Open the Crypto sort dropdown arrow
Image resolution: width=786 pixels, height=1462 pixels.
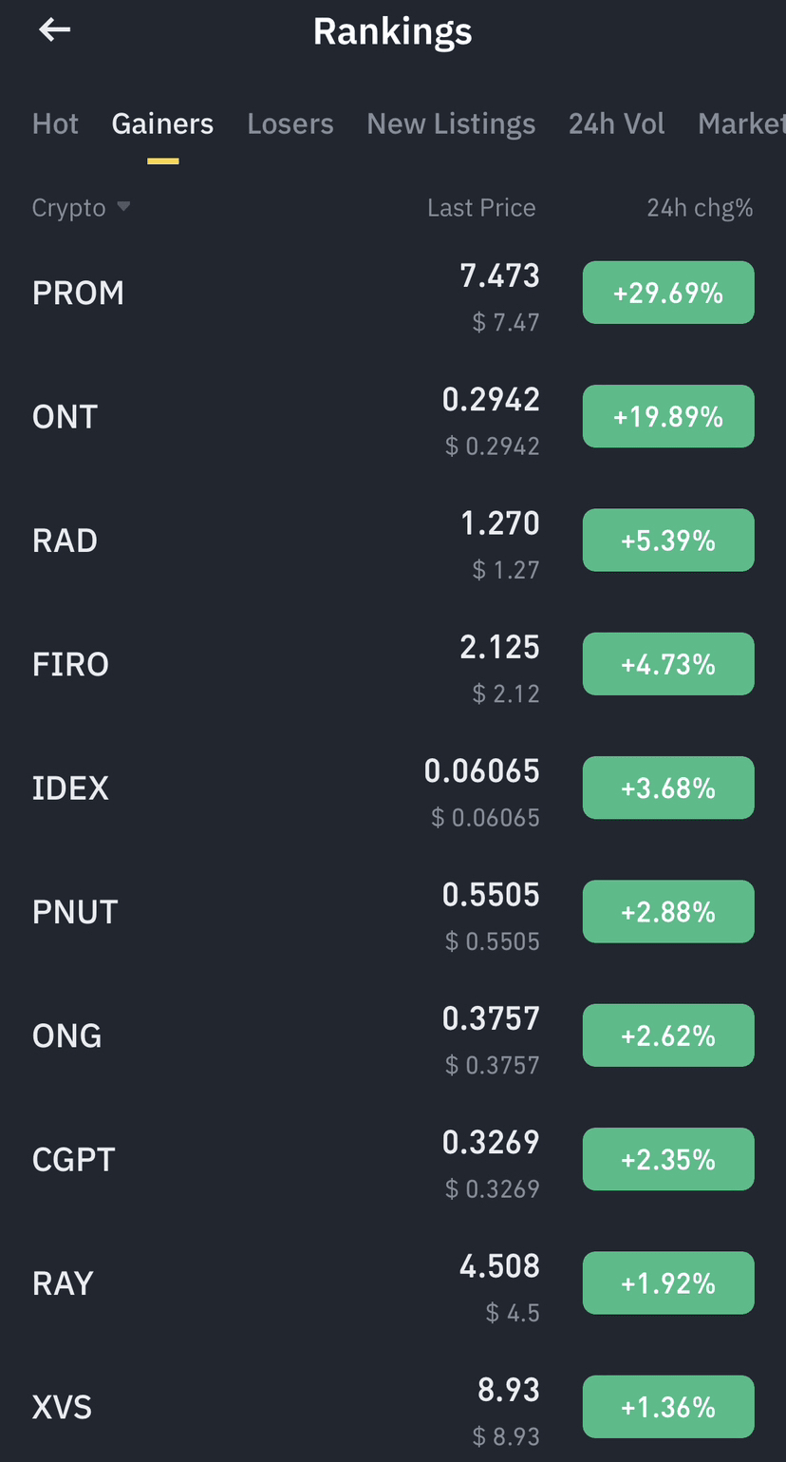click(123, 207)
